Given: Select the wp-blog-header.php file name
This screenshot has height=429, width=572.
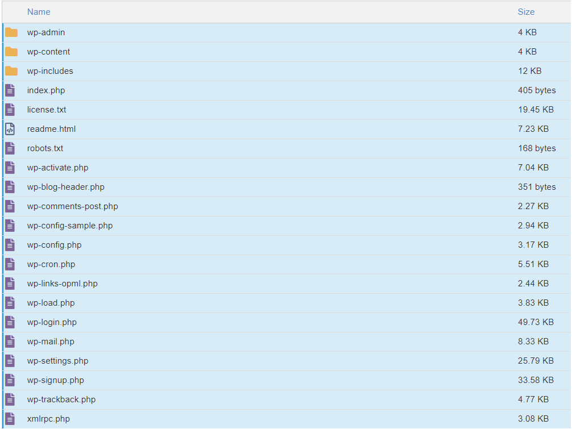Looking at the screenshot, I should (x=65, y=187).
